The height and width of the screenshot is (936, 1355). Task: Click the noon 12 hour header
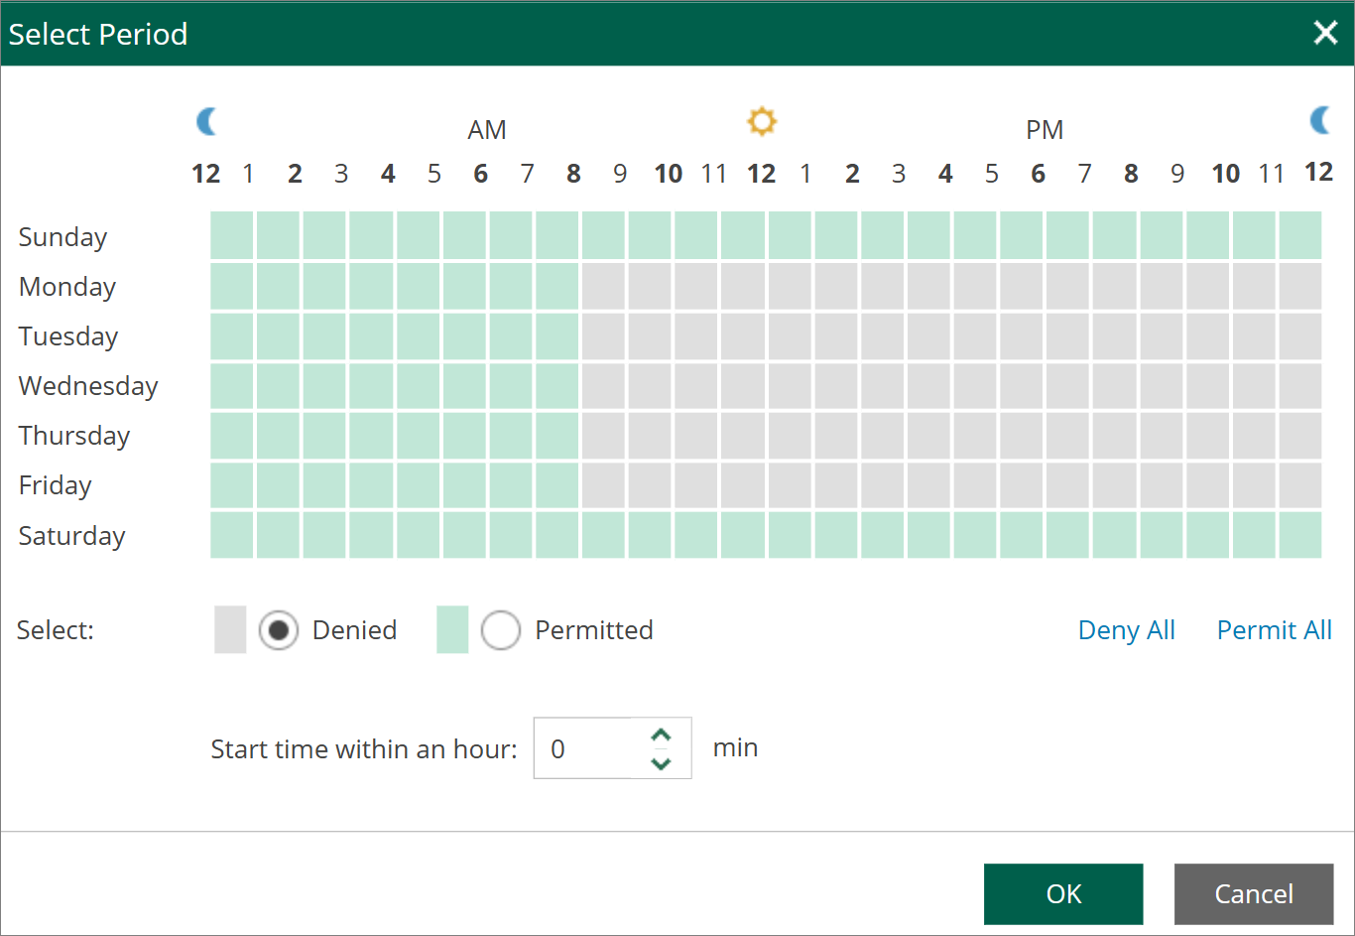[x=762, y=175]
